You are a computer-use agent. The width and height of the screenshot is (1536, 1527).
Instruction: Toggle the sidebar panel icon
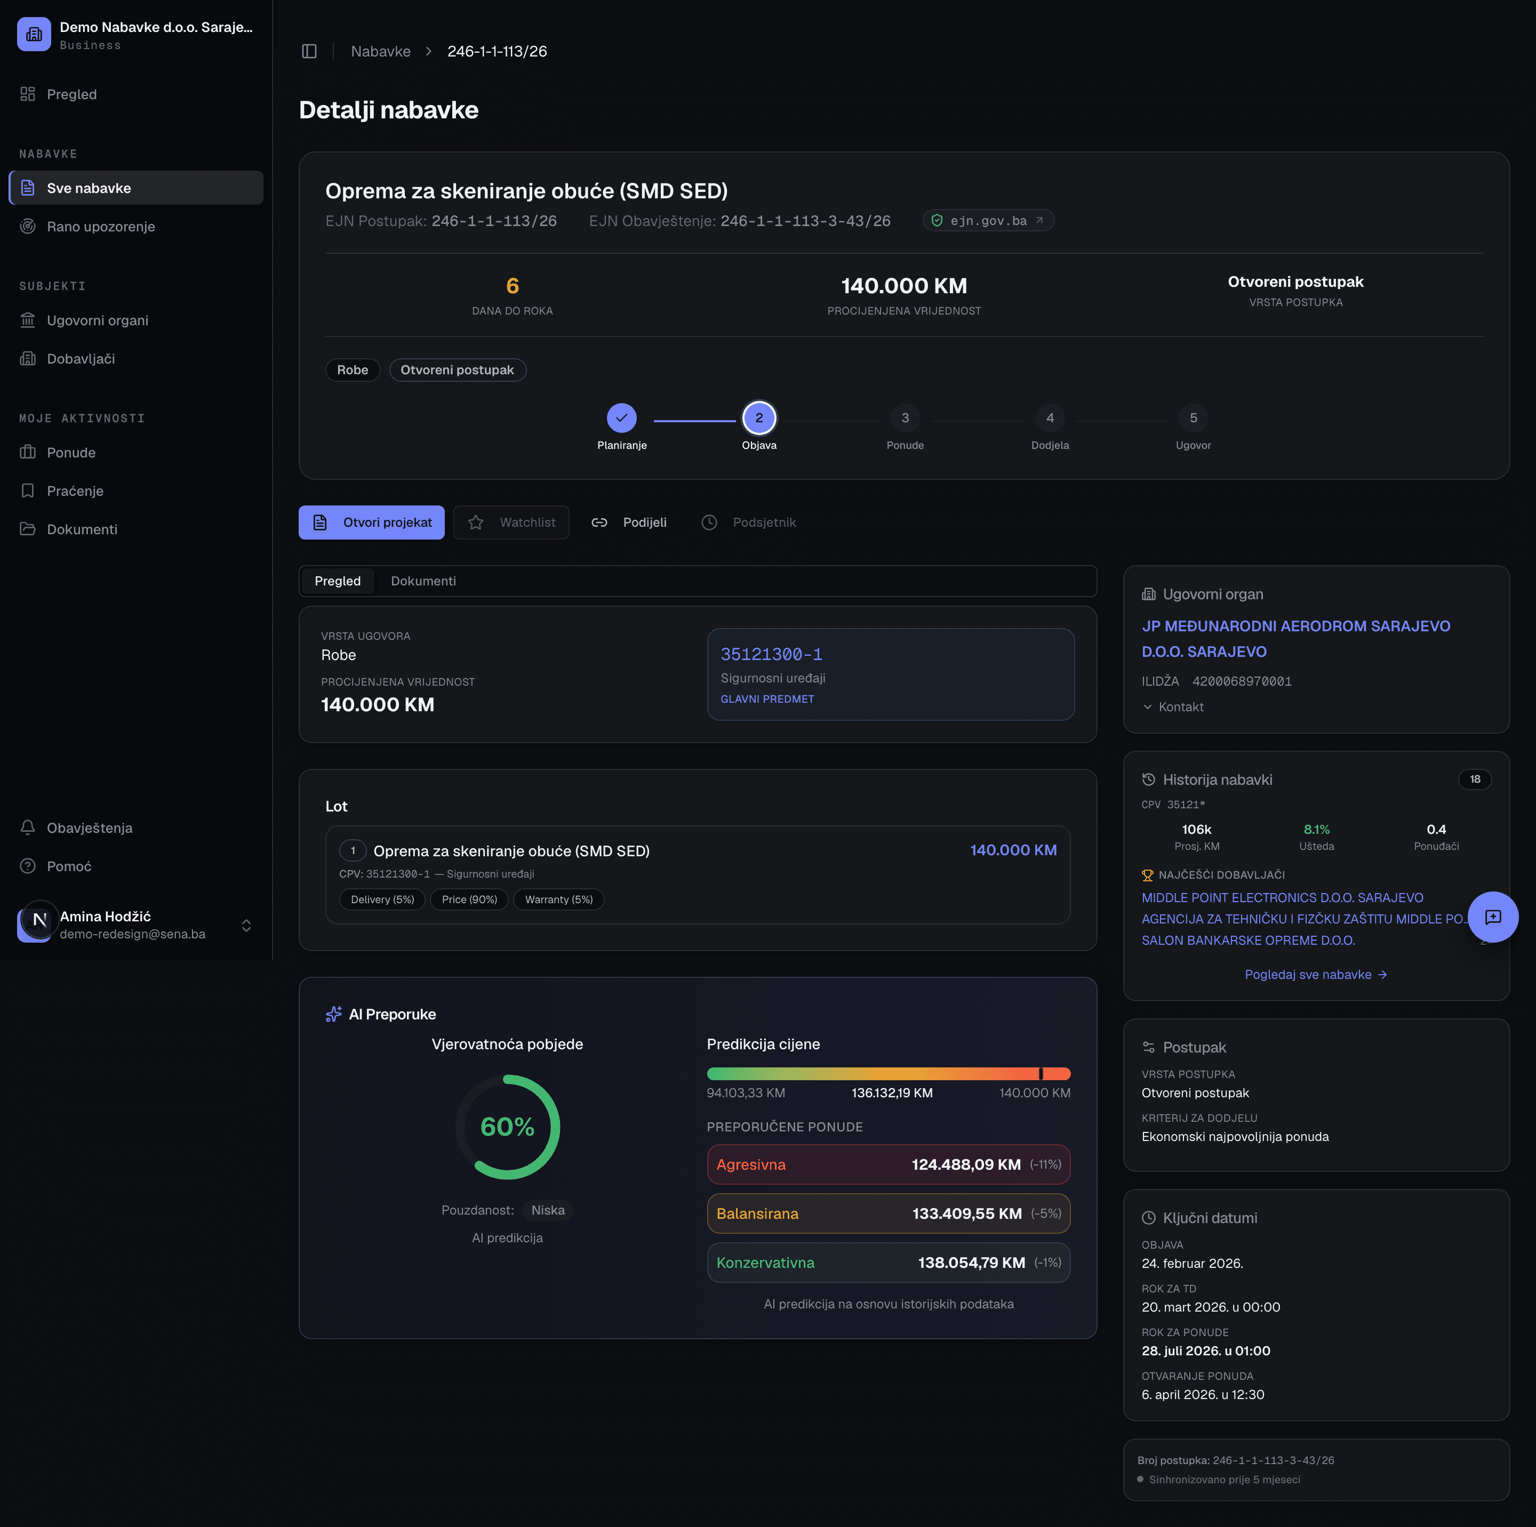tap(309, 51)
